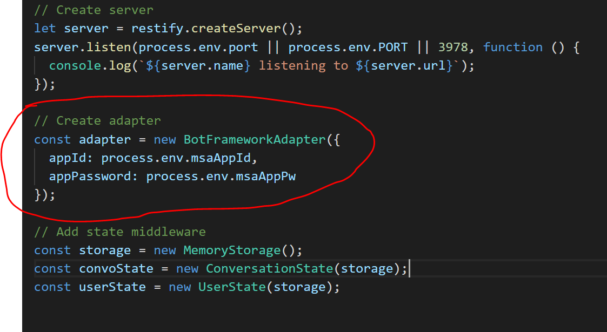Select the 'restify.createServer()' call
The height and width of the screenshot is (332, 607).
coord(214,29)
